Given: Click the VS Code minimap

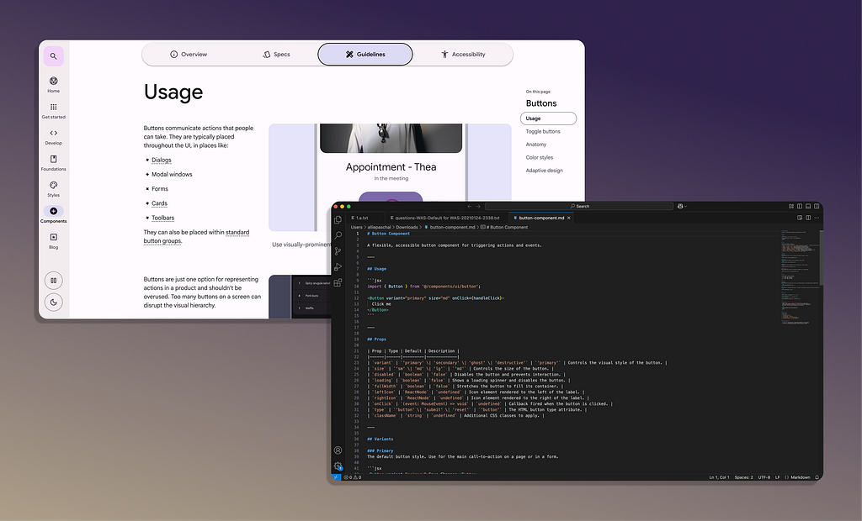Looking at the screenshot, I should click(x=800, y=277).
